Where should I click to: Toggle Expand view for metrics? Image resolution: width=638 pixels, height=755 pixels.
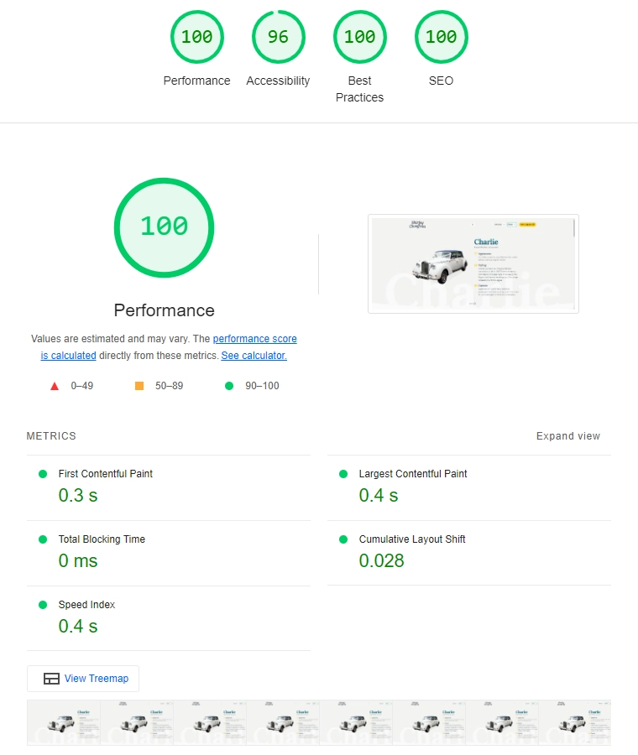[567, 436]
